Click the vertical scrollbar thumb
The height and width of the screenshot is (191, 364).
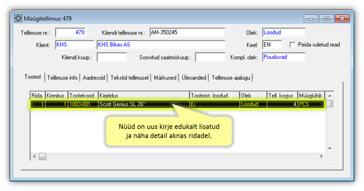(x=330, y=104)
